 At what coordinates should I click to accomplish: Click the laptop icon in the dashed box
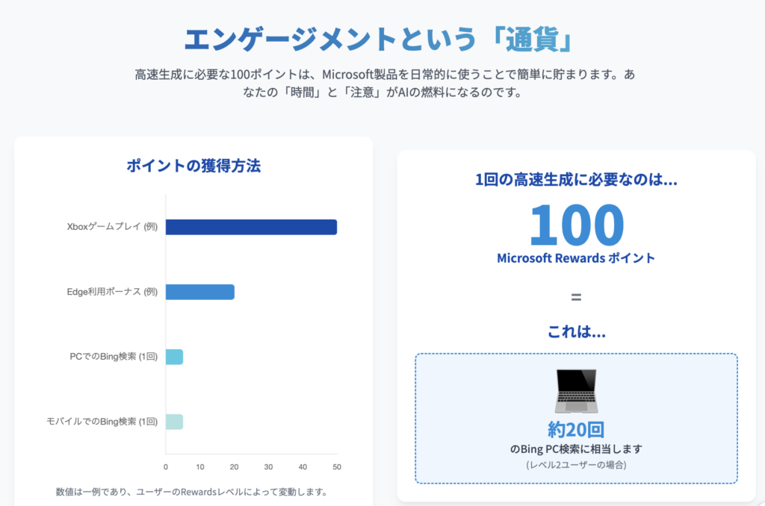click(x=576, y=391)
